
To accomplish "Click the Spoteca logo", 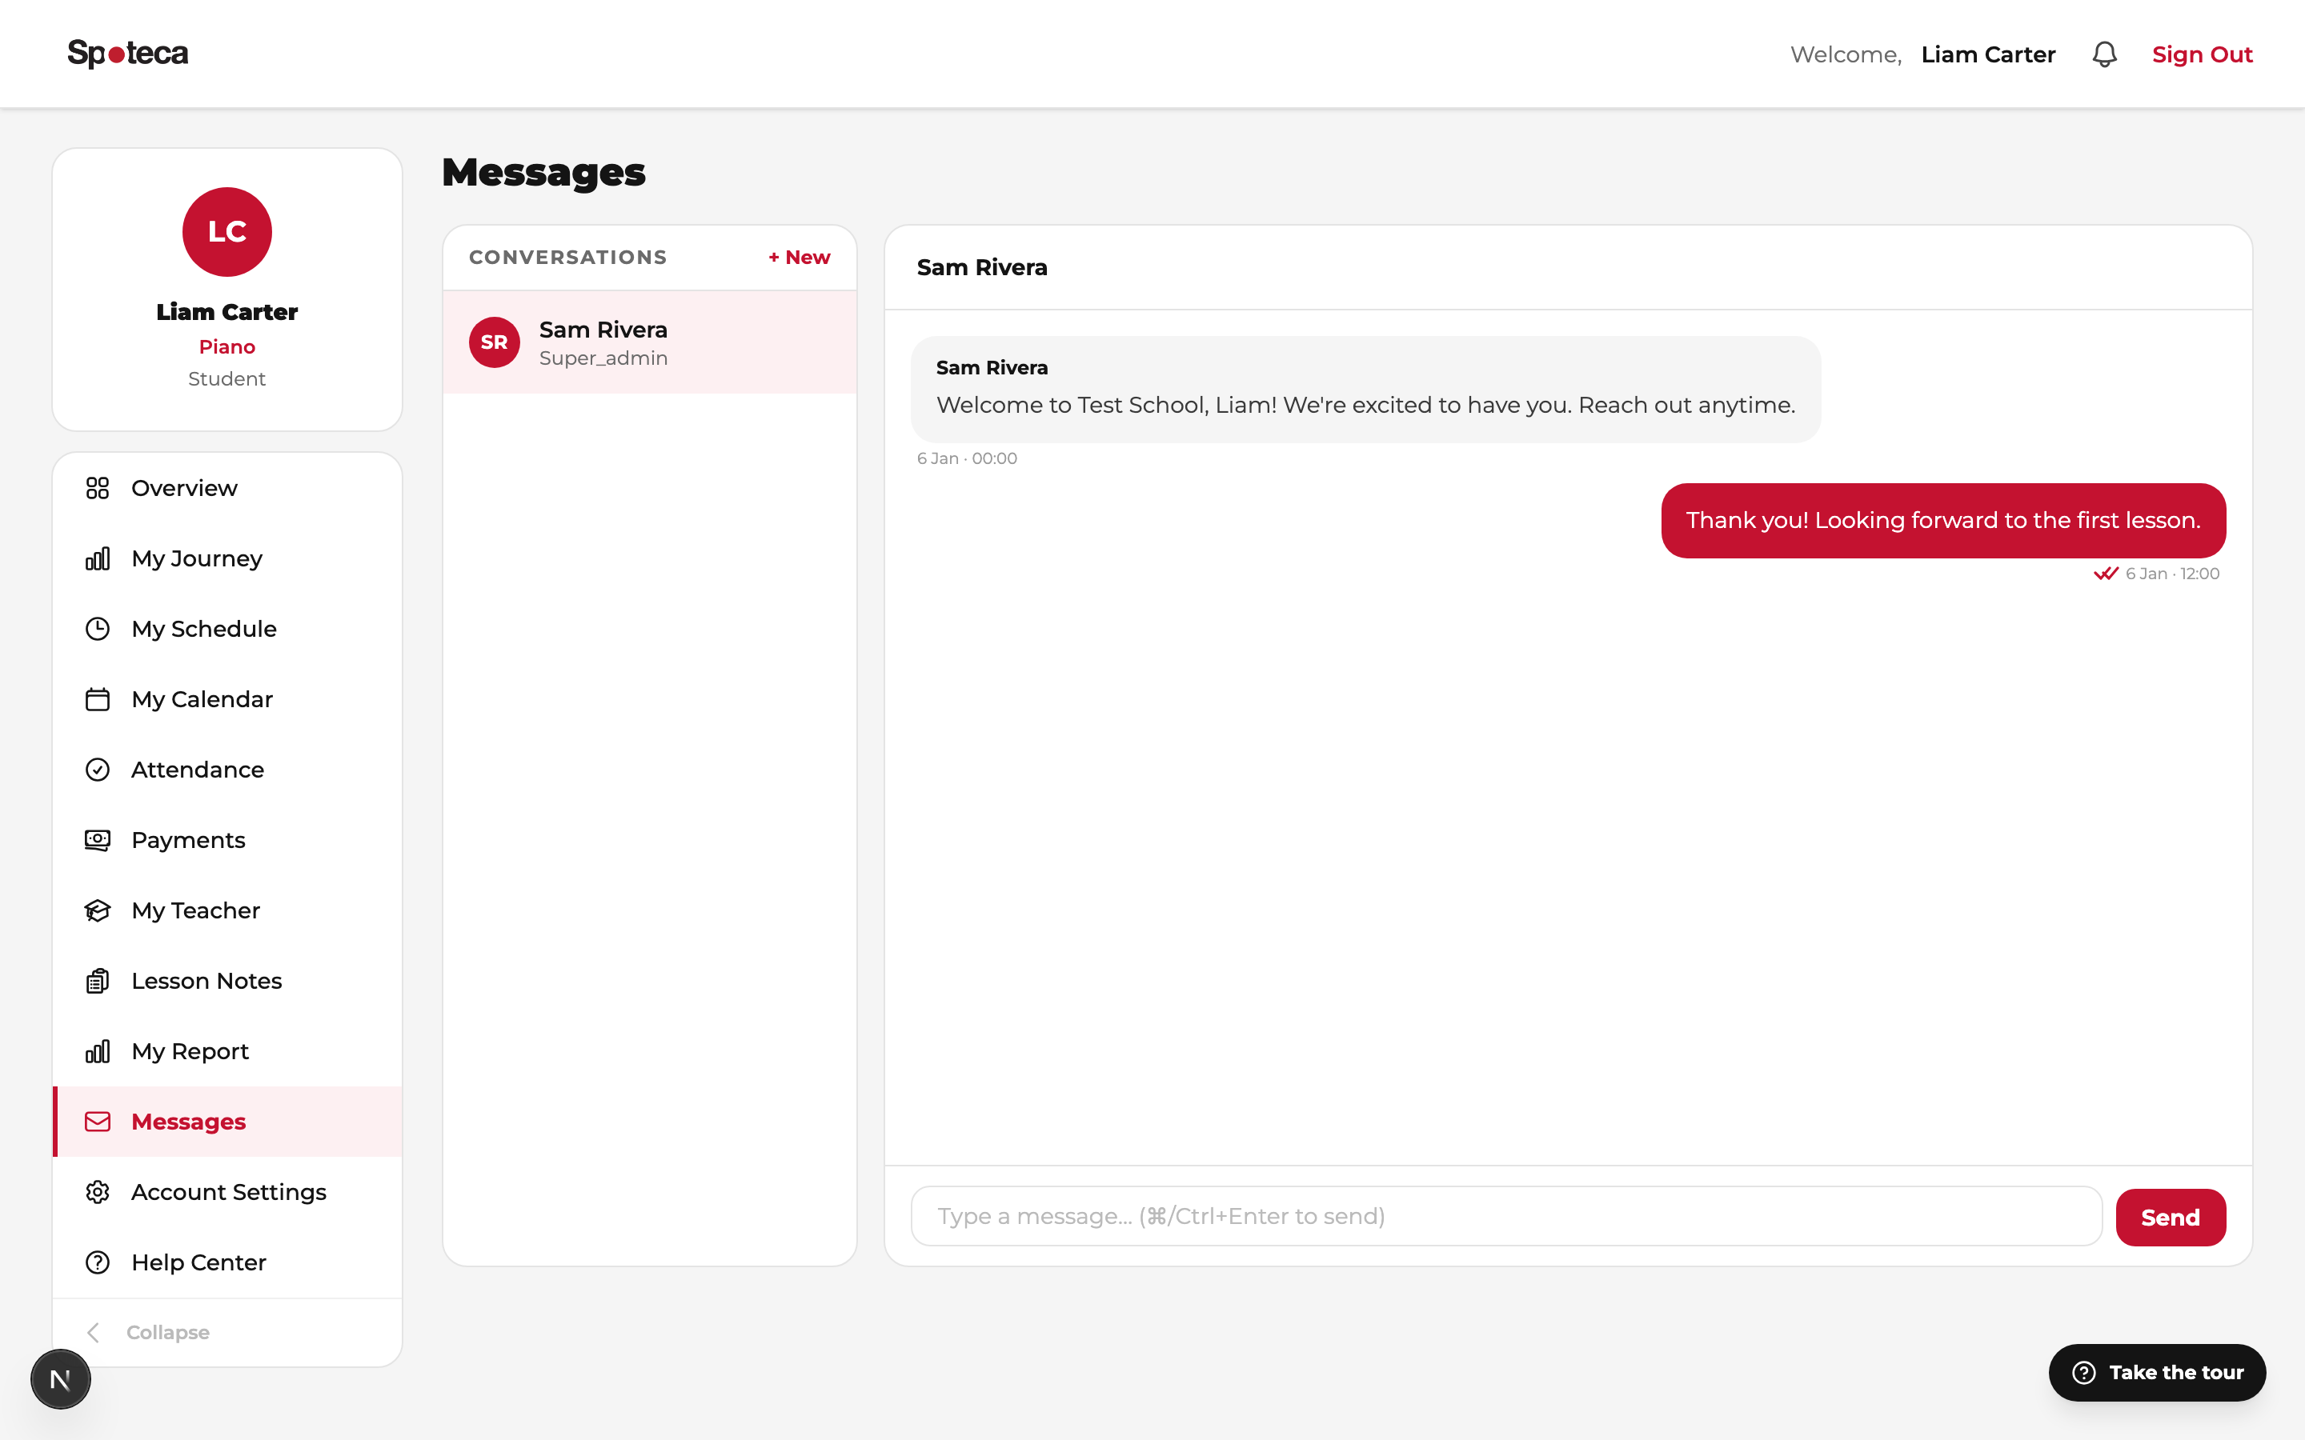I will [x=127, y=54].
